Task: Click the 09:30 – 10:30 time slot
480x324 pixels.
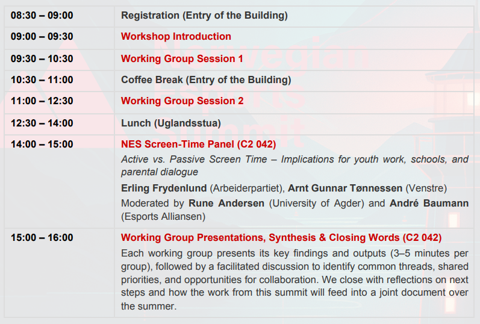Action: [42, 58]
